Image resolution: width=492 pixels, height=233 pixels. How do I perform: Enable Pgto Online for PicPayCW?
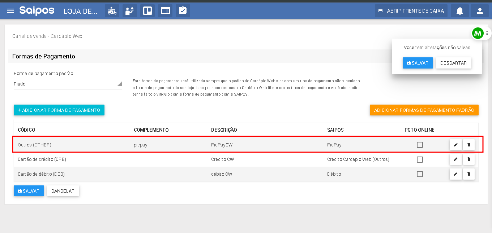click(420, 145)
